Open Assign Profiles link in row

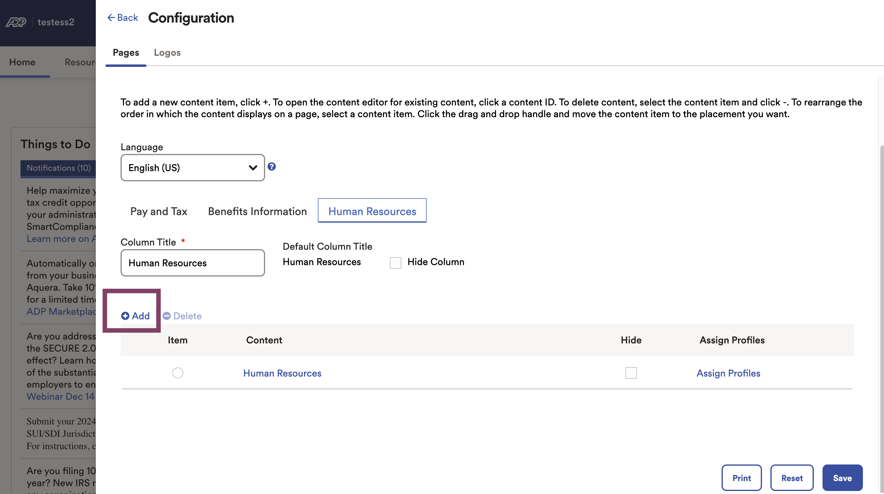coord(728,373)
